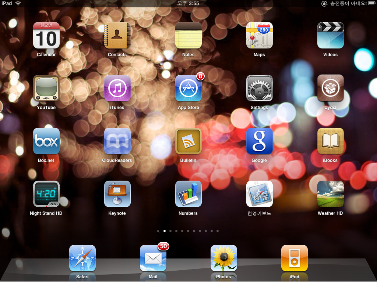
Task: Launch Night Stand HD clock app
Action: (x=46, y=194)
